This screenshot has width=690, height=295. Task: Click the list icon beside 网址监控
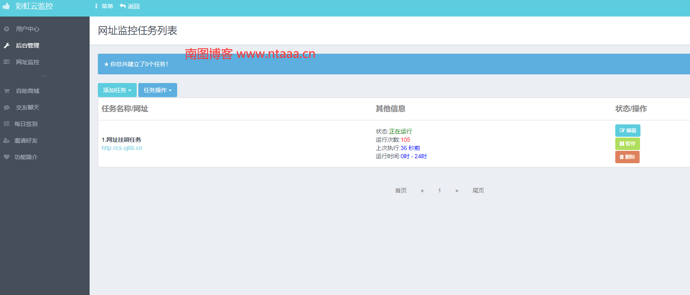pyautogui.click(x=7, y=62)
